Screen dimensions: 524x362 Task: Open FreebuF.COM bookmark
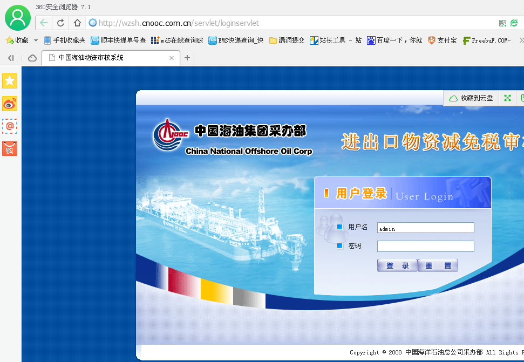[x=487, y=40]
